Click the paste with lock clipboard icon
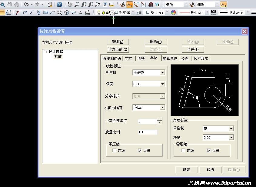Screen dimensions: 256x187 [x=50, y=5]
